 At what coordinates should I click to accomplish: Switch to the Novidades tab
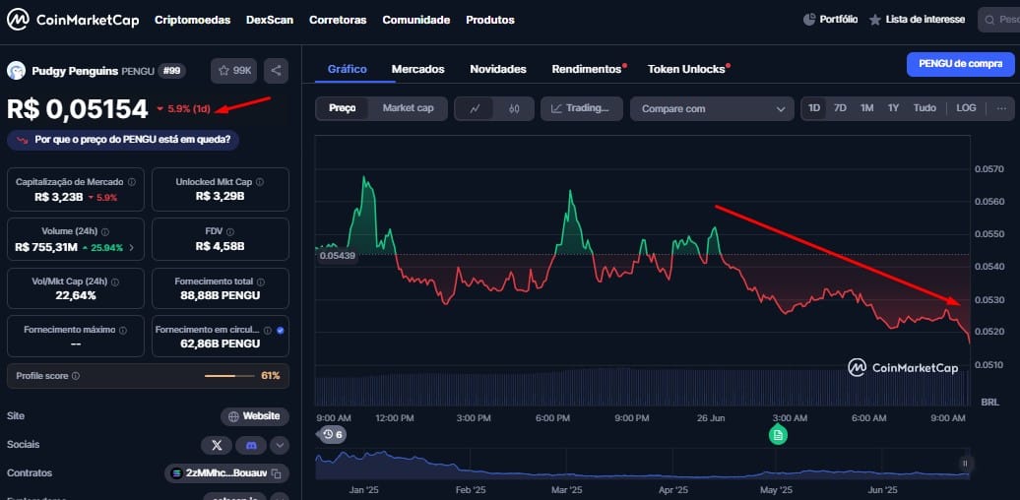(x=498, y=69)
